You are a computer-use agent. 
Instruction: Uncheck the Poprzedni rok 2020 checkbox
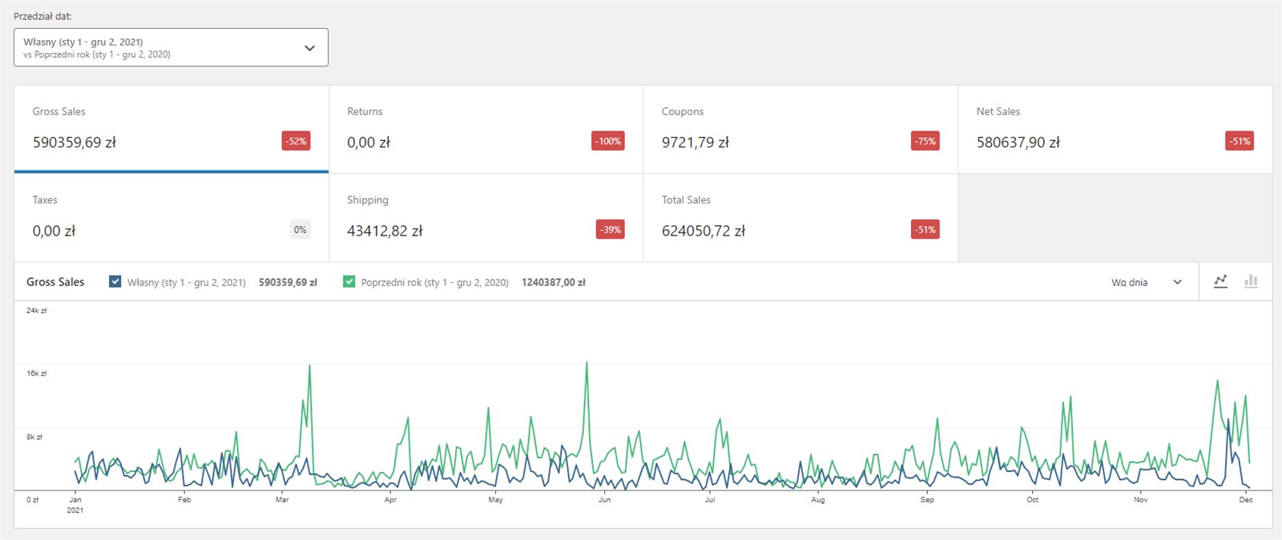coord(349,282)
